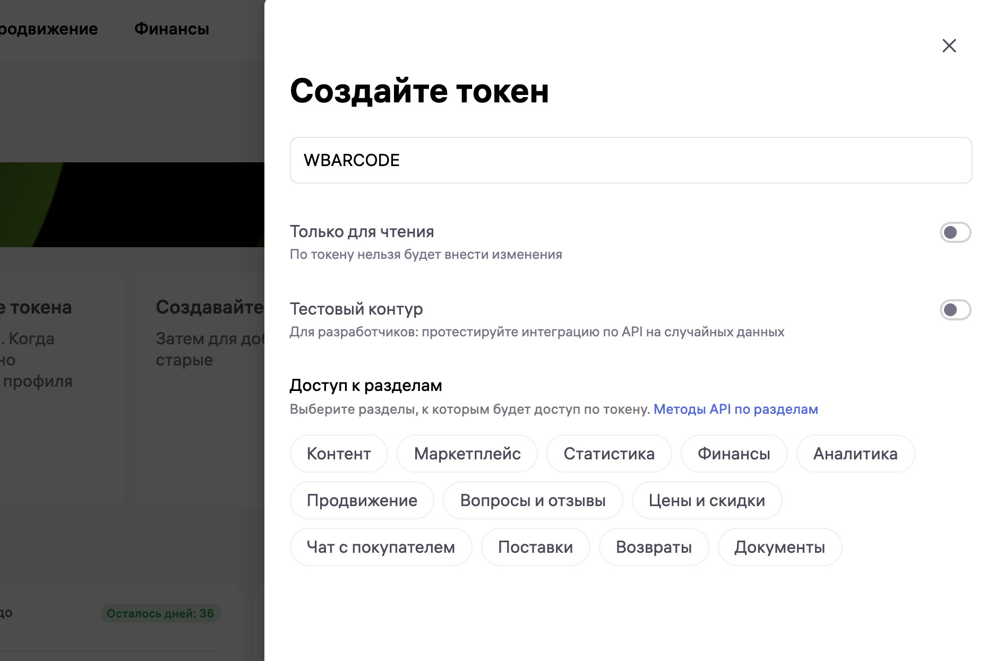Pick the Документы access chip
Screen dimensions: 995x661
coord(779,547)
